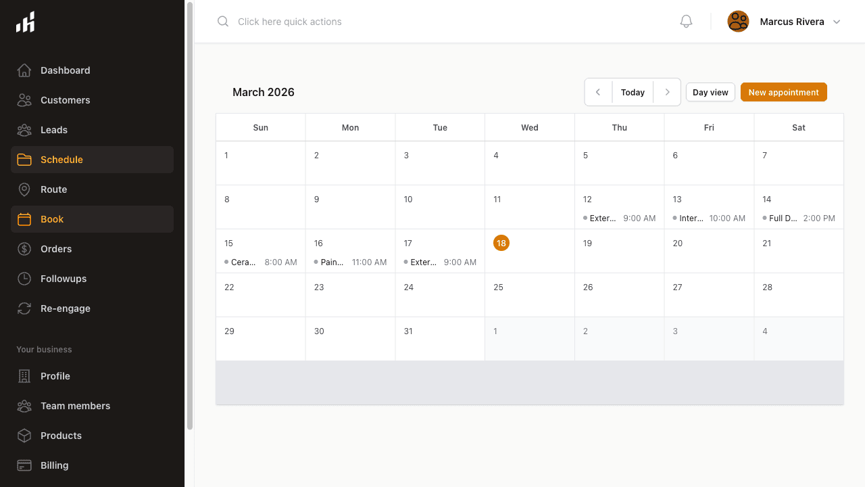Select the Customers icon in the sidebar

24,100
